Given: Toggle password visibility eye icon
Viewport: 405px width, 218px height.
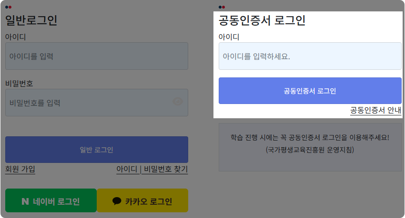Looking at the screenshot, I should 178,102.
